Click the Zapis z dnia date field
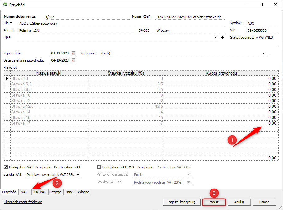Screen dimensions: 283x210 (60, 53)
